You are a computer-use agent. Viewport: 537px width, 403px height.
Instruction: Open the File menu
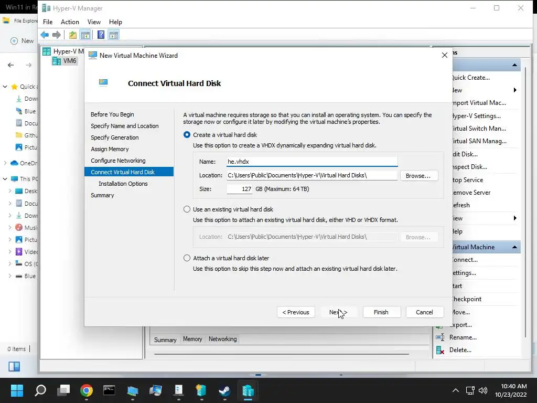click(48, 22)
